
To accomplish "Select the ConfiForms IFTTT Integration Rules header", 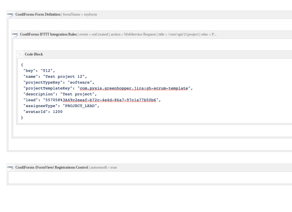I will coord(48,34).
